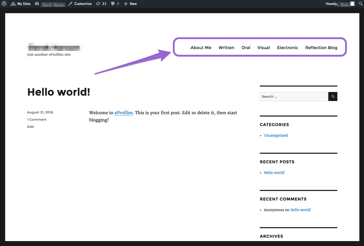The width and height of the screenshot is (364, 246).
Task: Open the Howdy account menu
Action: tap(331, 4)
